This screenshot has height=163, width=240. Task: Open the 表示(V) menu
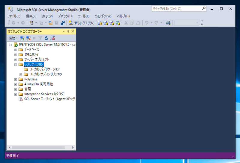pos(47,16)
